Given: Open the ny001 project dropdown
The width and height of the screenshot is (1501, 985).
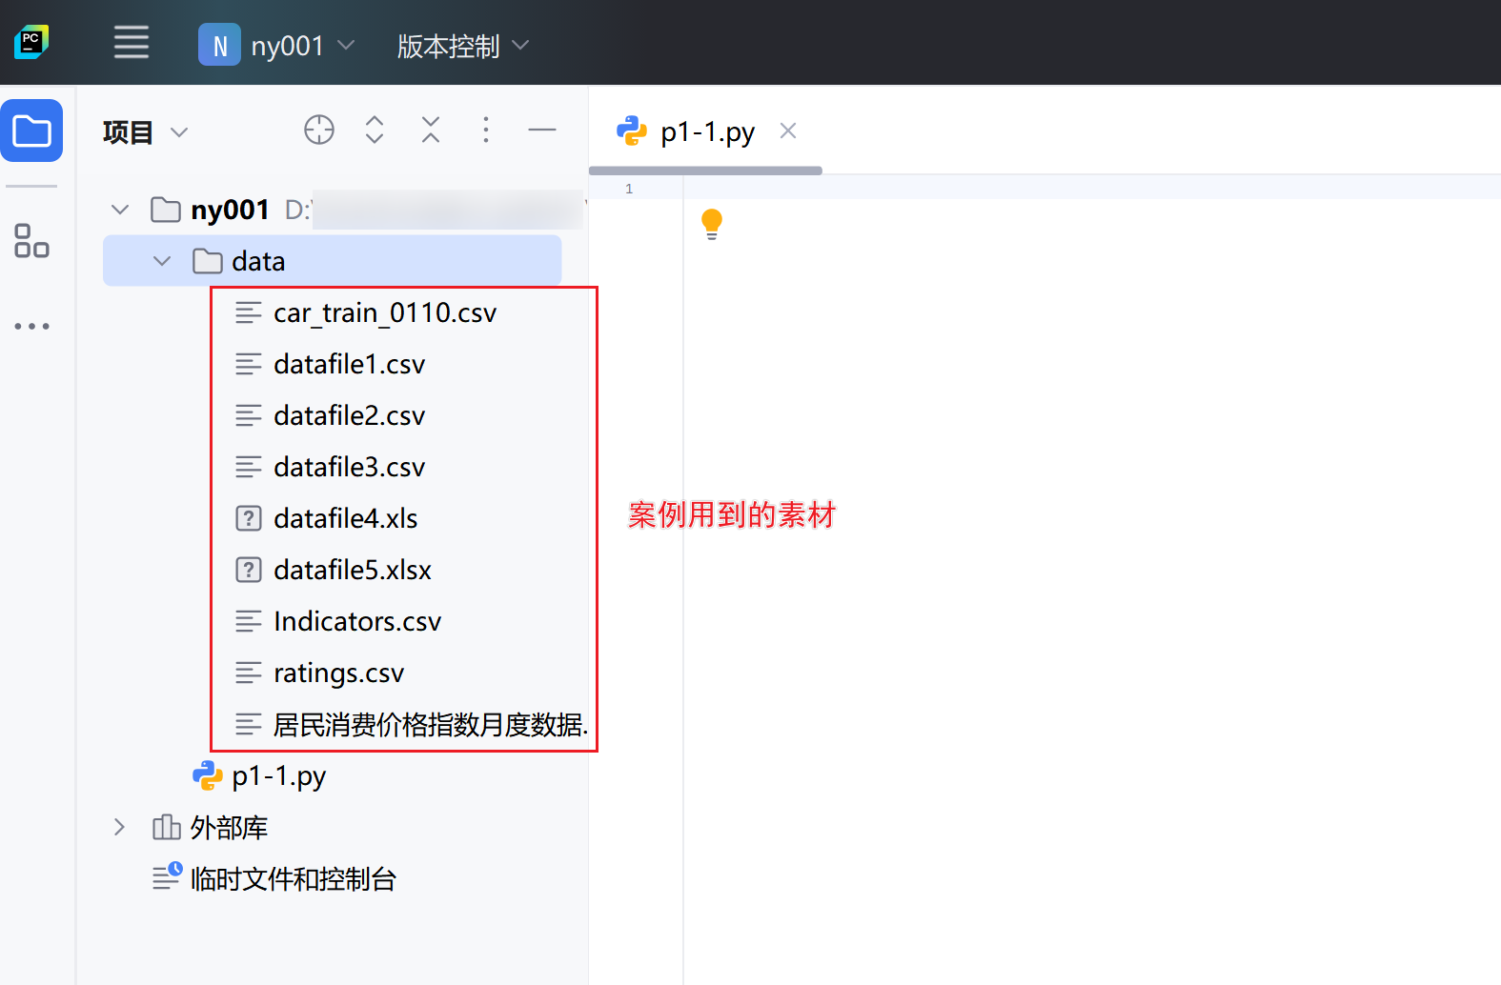Looking at the screenshot, I should click(277, 46).
